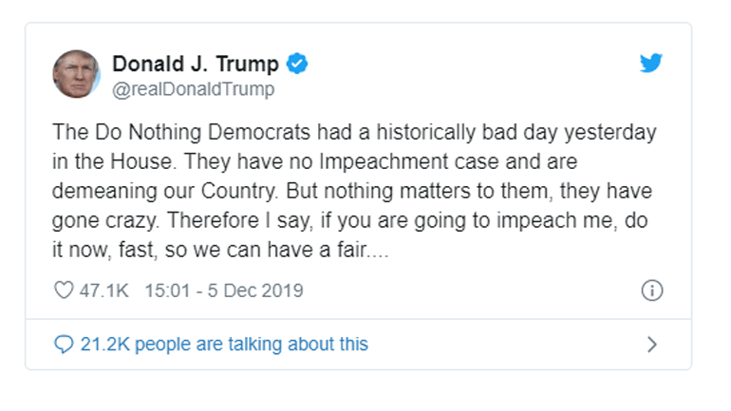Open "21.2K people are talking about this"
This screenshot has width=731, height=411.
pos(224,344)
